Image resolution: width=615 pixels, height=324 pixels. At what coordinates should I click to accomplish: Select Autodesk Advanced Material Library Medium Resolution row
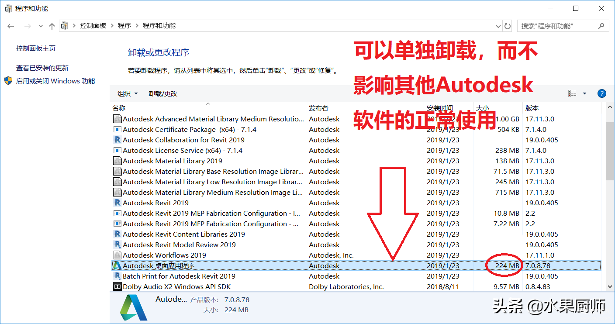pos(356,119)
